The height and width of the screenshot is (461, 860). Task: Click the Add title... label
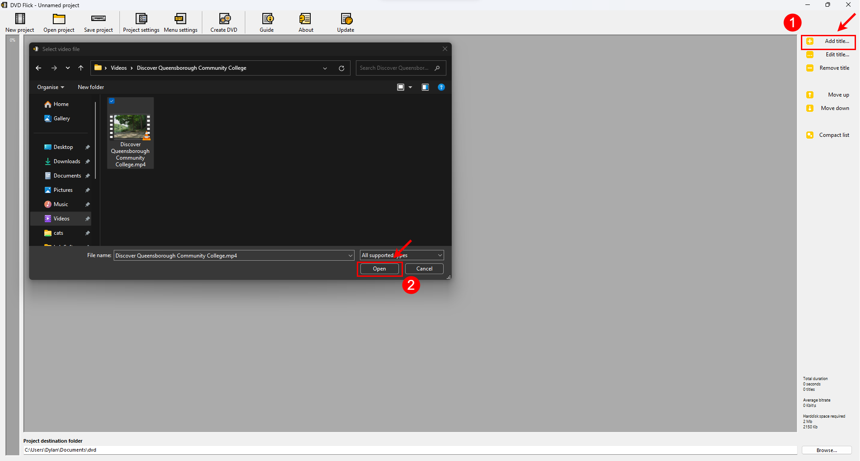click(837, 41)
